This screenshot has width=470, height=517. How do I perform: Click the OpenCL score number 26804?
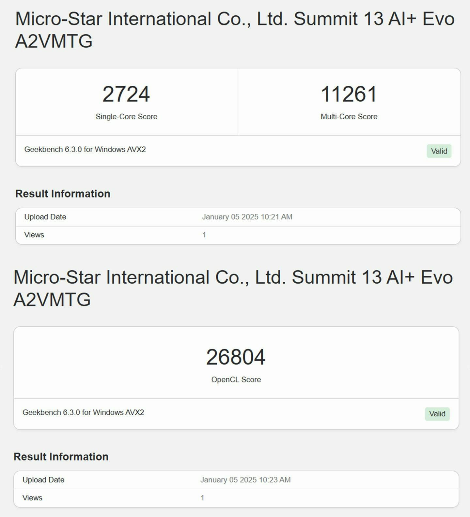tap(236, 357)
